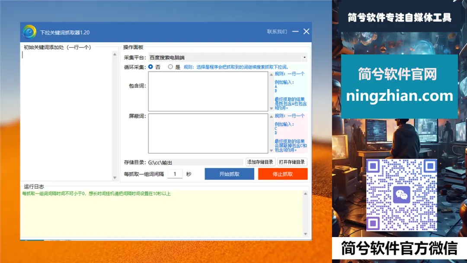The height and width of the screenshot is (263, 467).
Task: Click inside the 包含词 text box
Action: pyautogui.click(x=208, y=91)
